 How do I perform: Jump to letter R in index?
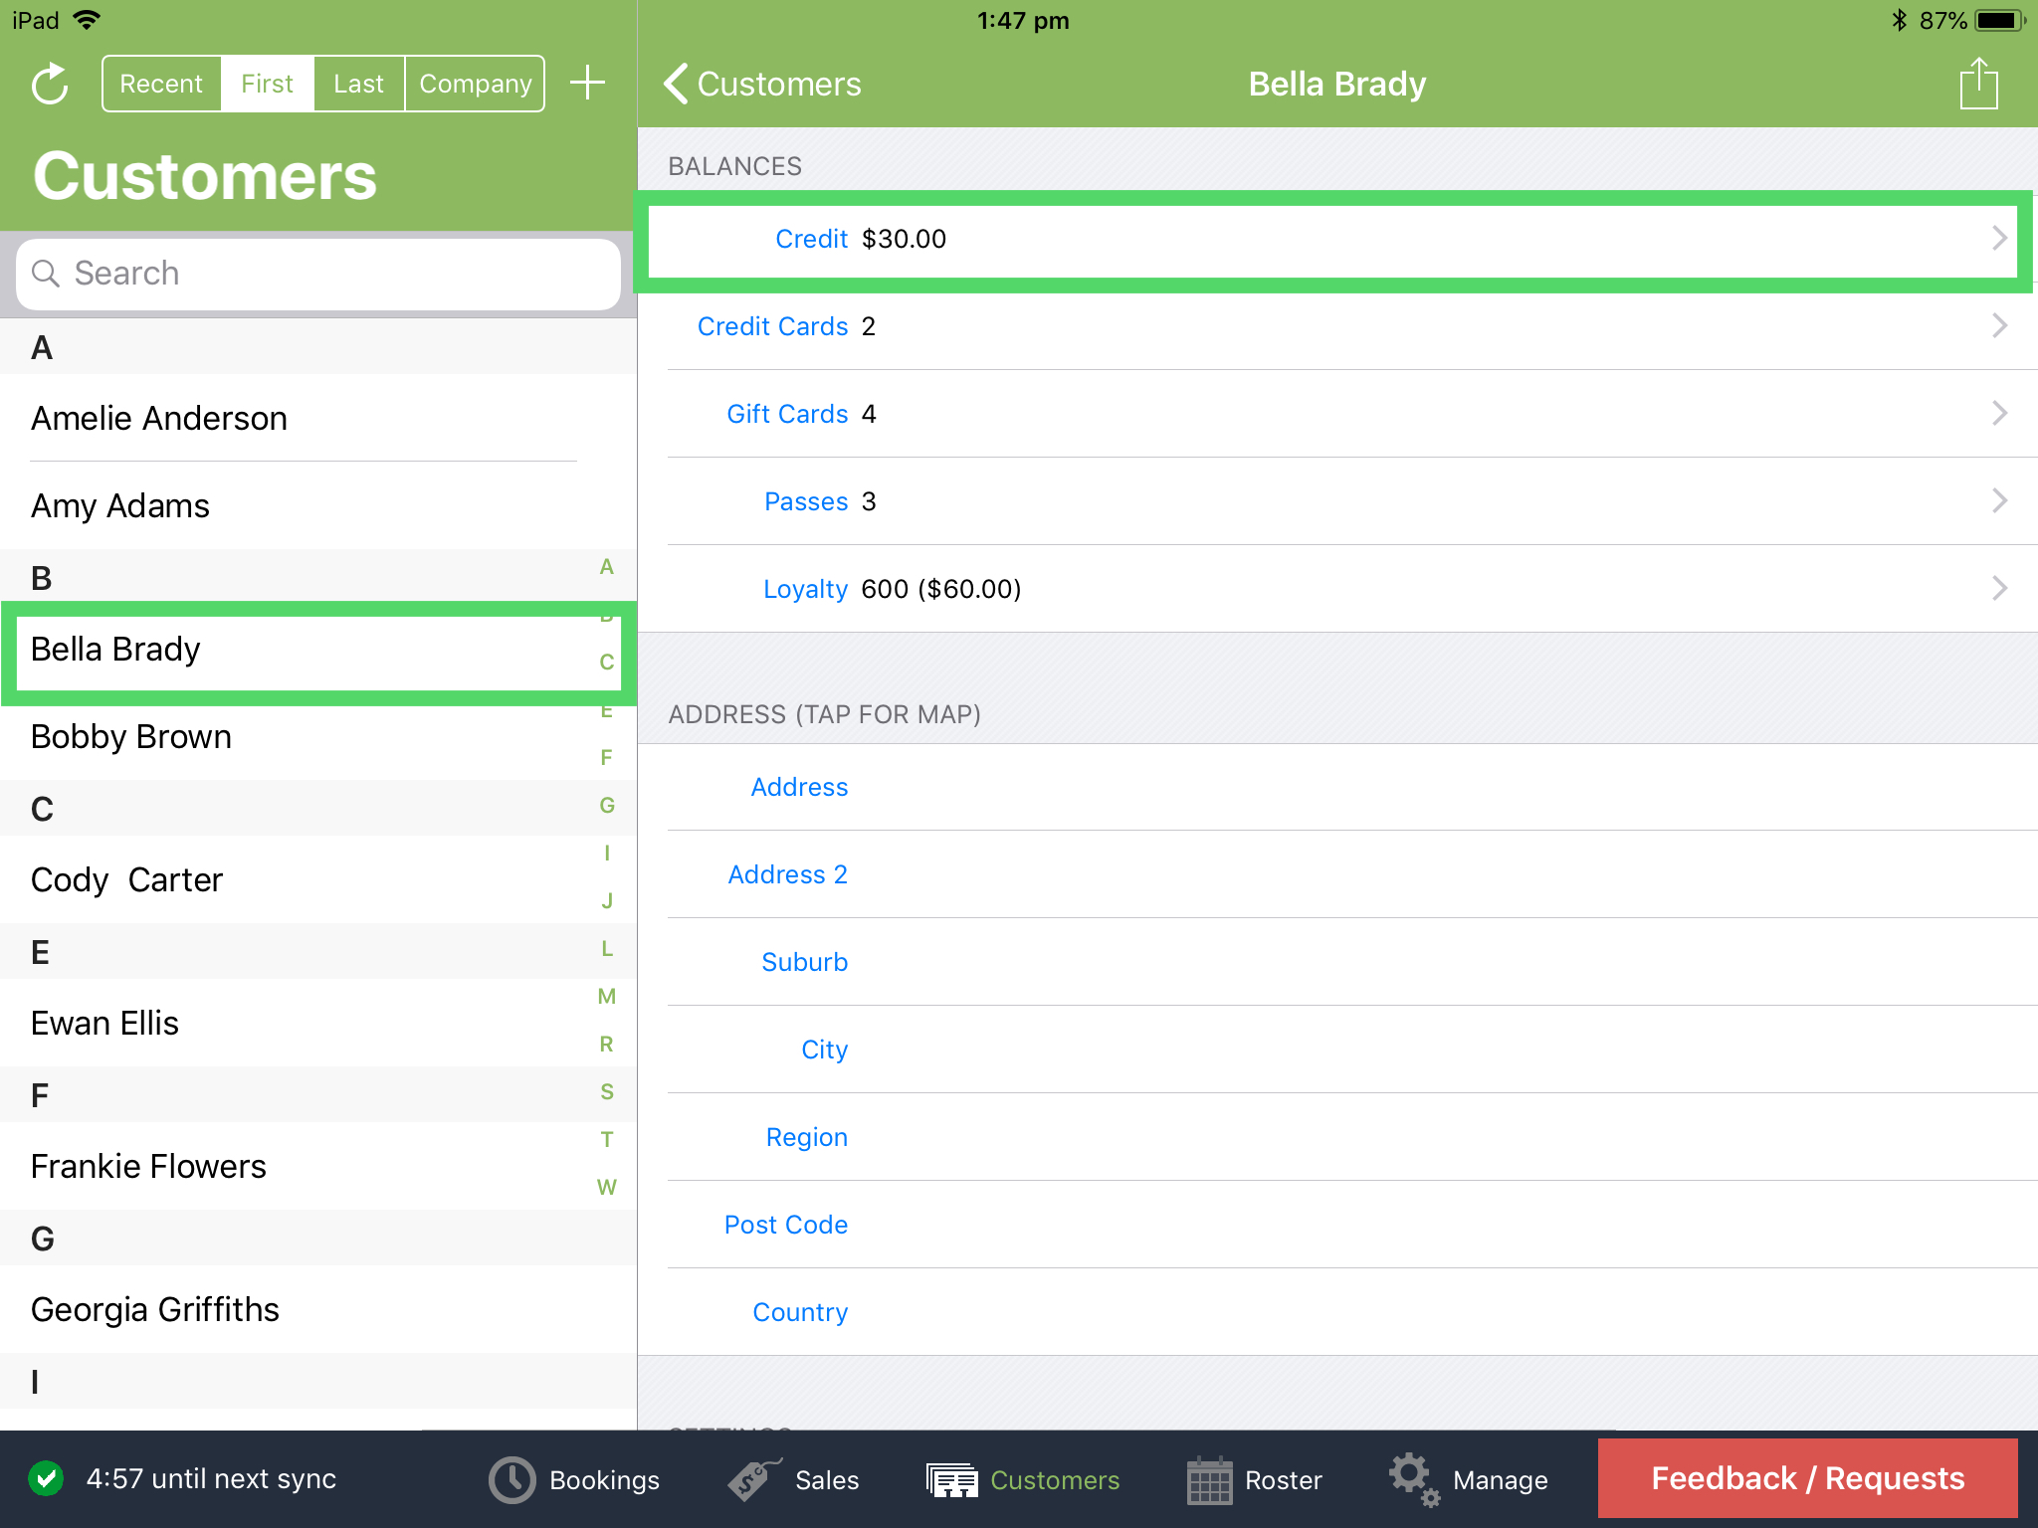(606, 1045)
